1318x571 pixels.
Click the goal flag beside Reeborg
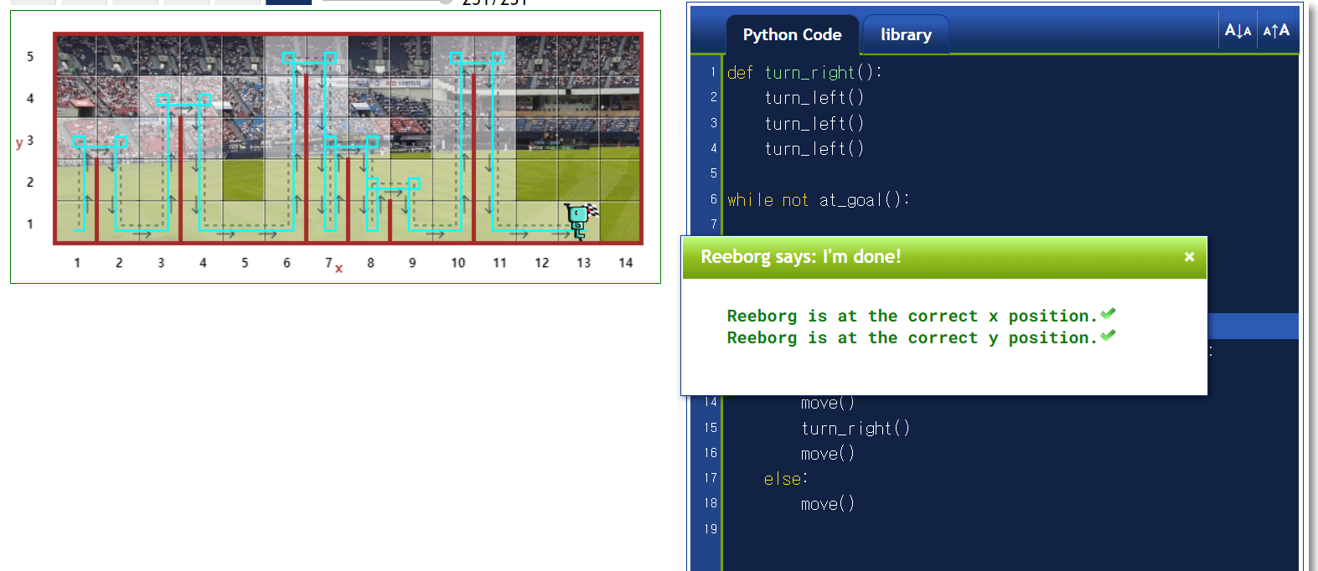592,210
